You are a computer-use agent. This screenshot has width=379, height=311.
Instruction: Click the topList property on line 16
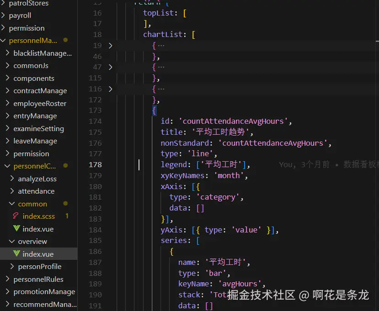coord(158,13)
